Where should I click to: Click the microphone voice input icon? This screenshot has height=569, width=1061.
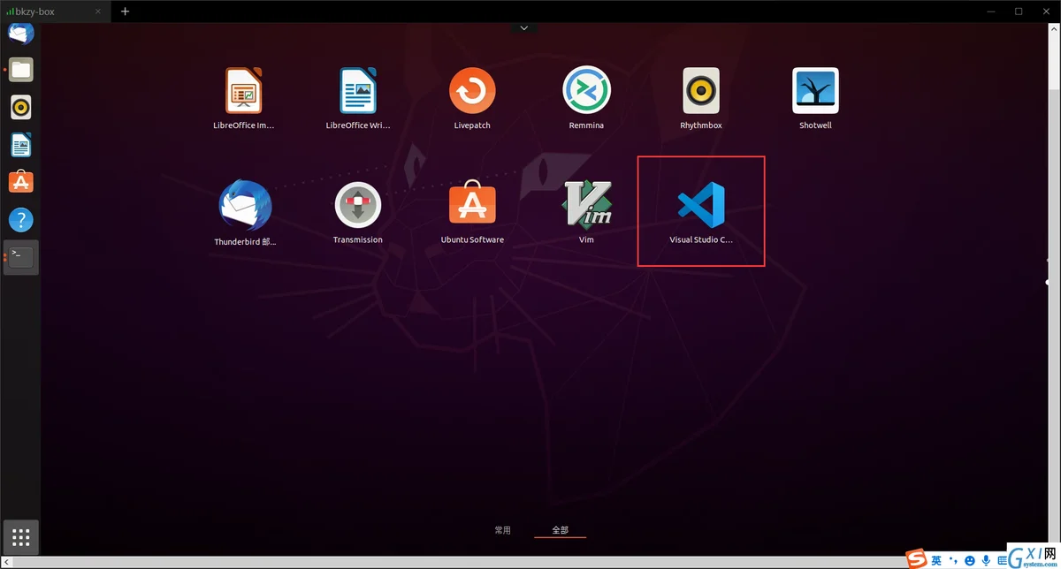[986, 561]
